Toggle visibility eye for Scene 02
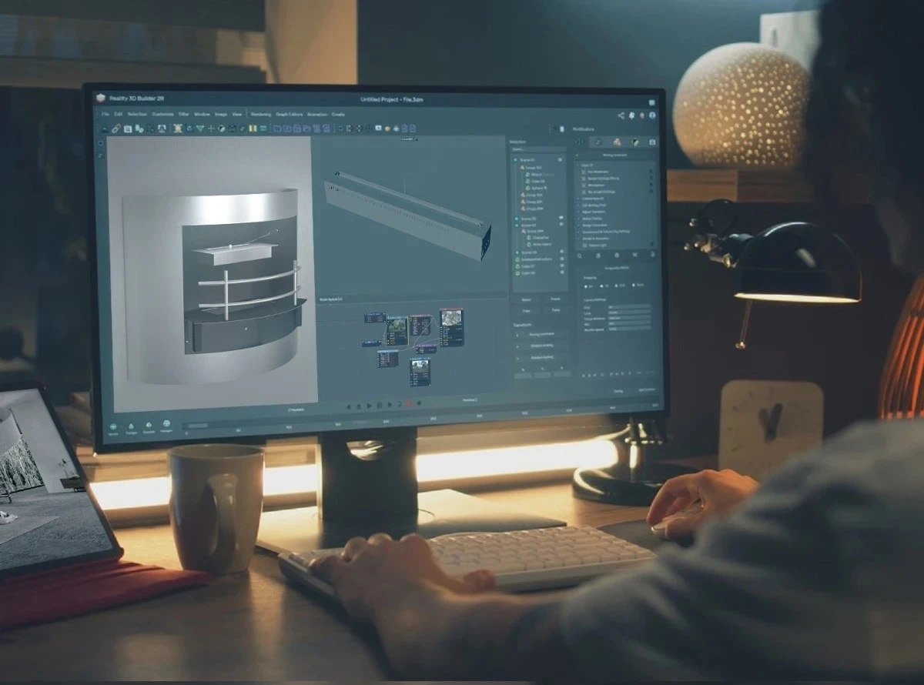This screenshot has width=924, height=685. coord(561,218)
